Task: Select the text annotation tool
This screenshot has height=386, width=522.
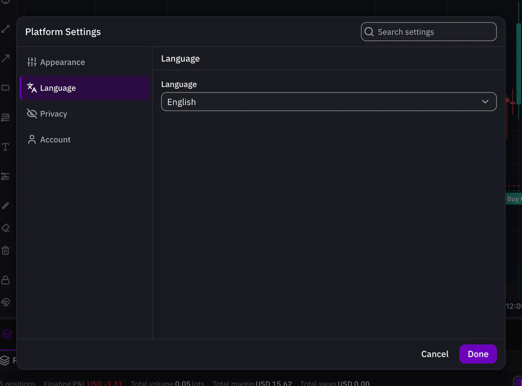Action: pyautogui.click(x=5, y=147)
